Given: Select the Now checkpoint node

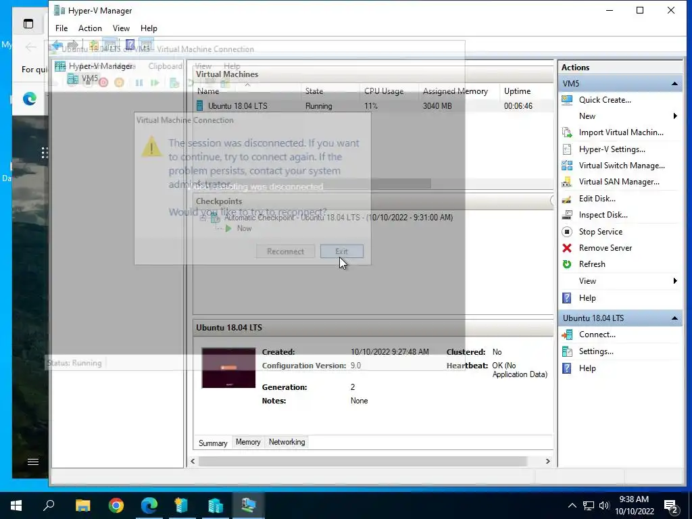Looking at the screenshot, I should point(244,228).
